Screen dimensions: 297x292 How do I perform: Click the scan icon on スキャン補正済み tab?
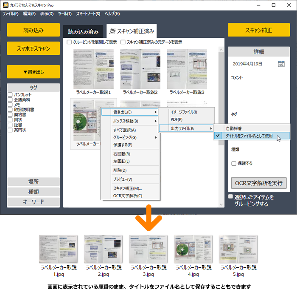pos(112,31)
